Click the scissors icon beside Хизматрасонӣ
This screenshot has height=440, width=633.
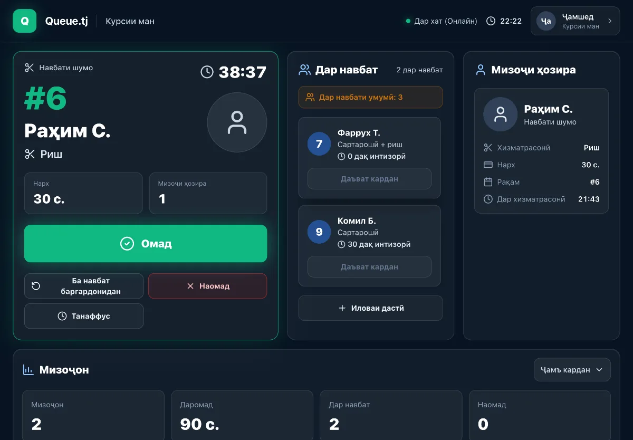pos(488,148)
